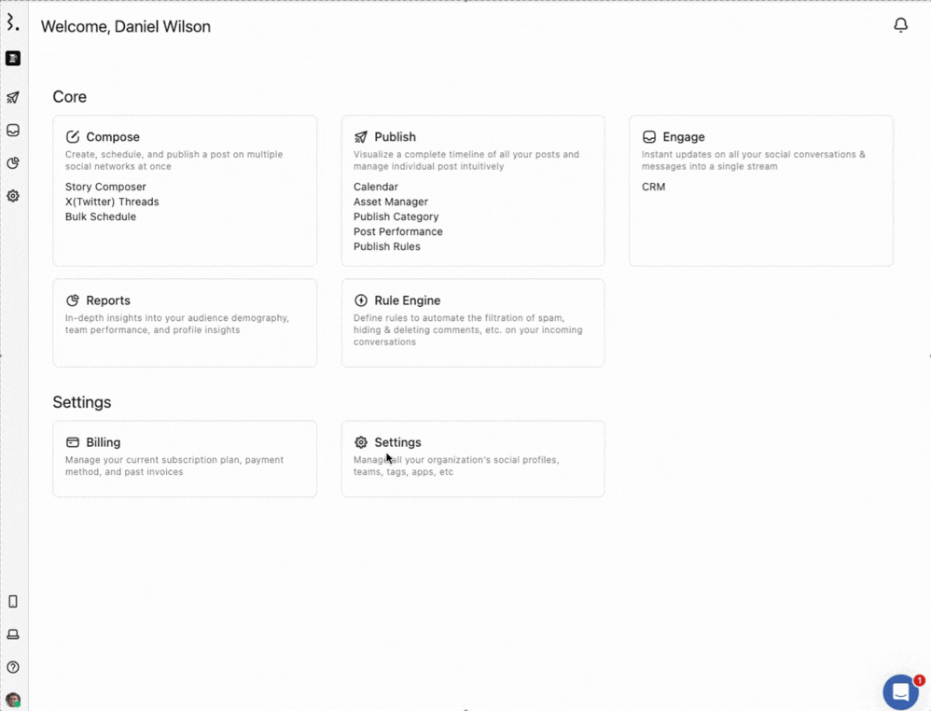The width and height of the screenshot is (931, 711).
Task: Open Reports via the pie chart sidebar icon
Action: [x=13, y=163]
